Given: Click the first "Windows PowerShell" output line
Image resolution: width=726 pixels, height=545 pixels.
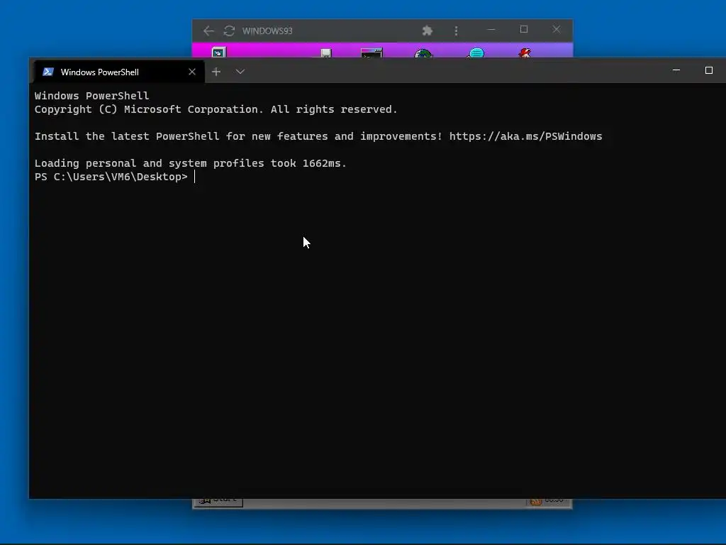Looking at the screenshot, I should pyautogui.click(x=91, y=96).
